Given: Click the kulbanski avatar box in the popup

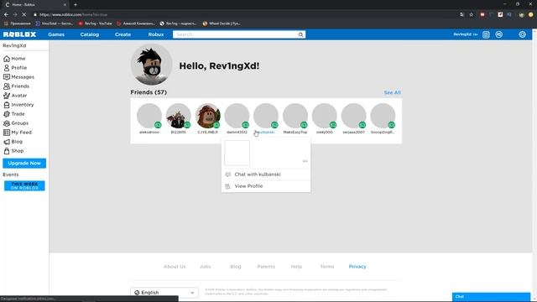Looking at the screenshot, I should click(237, 153).
